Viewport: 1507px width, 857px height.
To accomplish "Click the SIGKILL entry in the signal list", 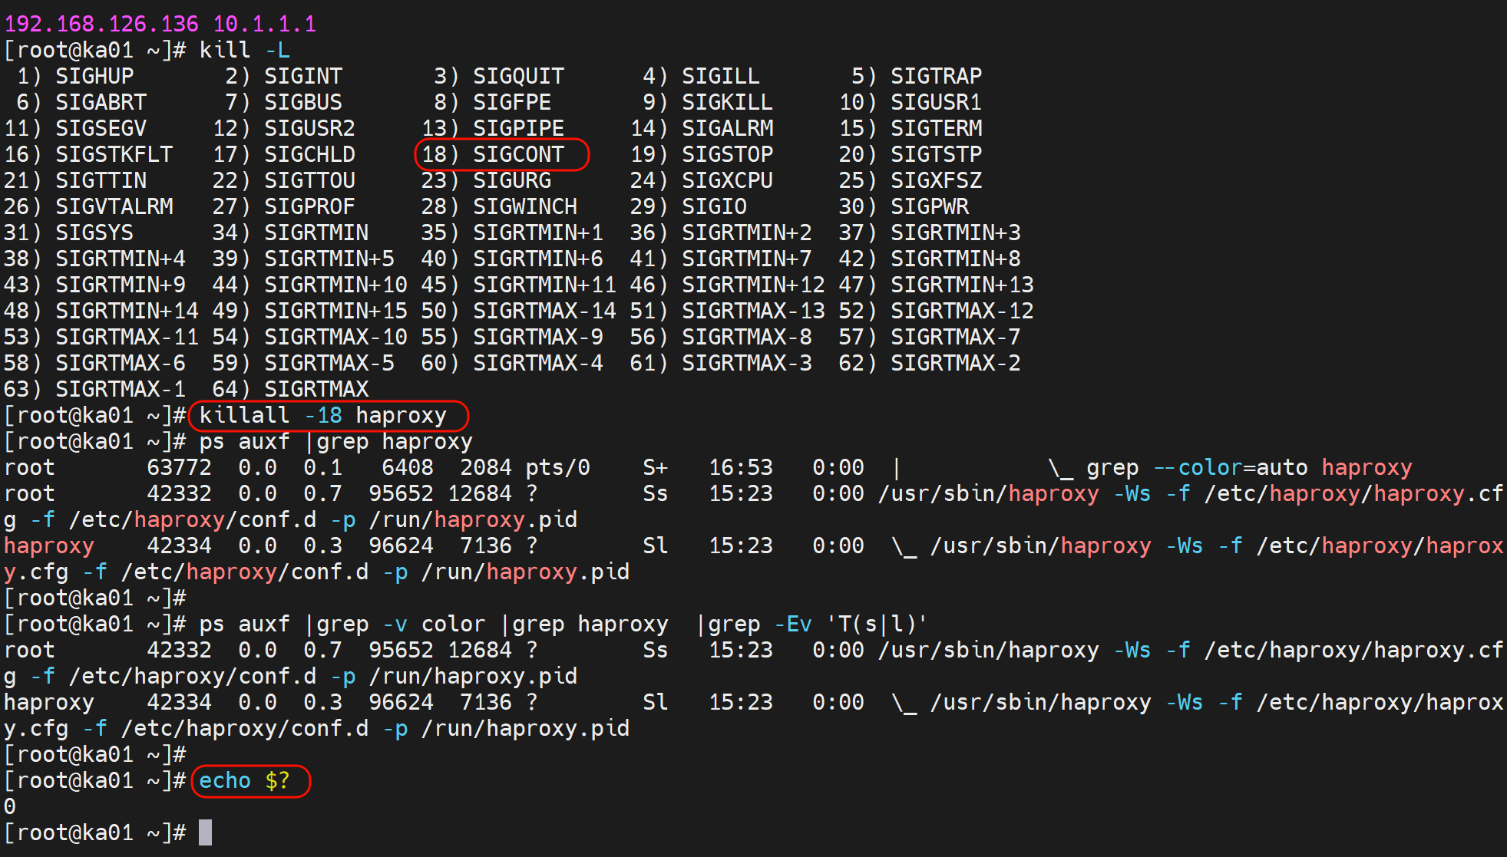I will click(x=726, y=102).
